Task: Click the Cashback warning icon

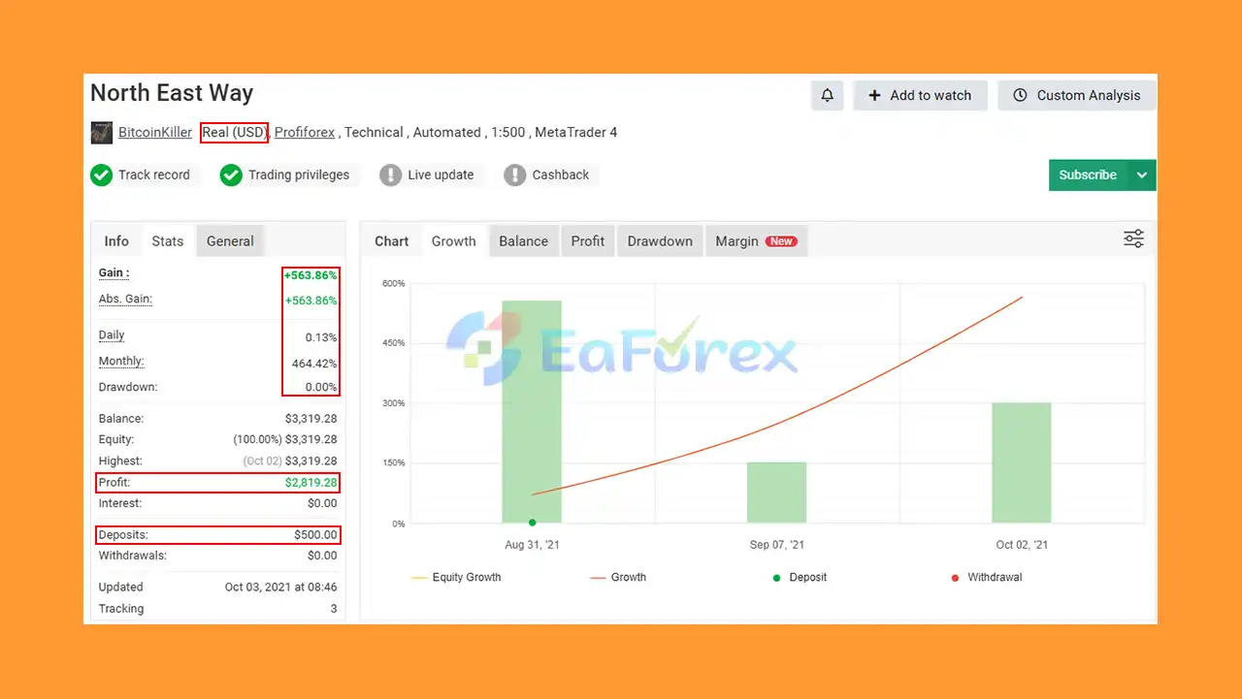Action: tap(514, 175)
